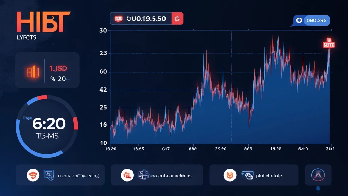Click the circular icon in bottom-right card
Screen dimensions: 348x196
(318, 175)
